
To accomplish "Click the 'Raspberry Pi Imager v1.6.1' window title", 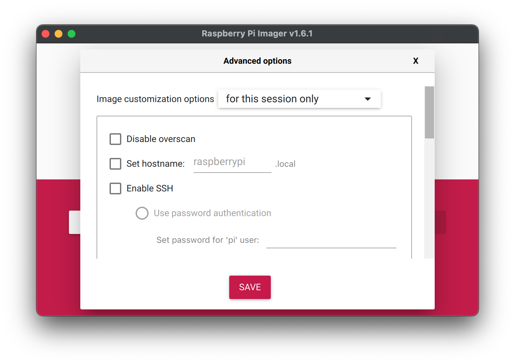I will tap(257, 33).
